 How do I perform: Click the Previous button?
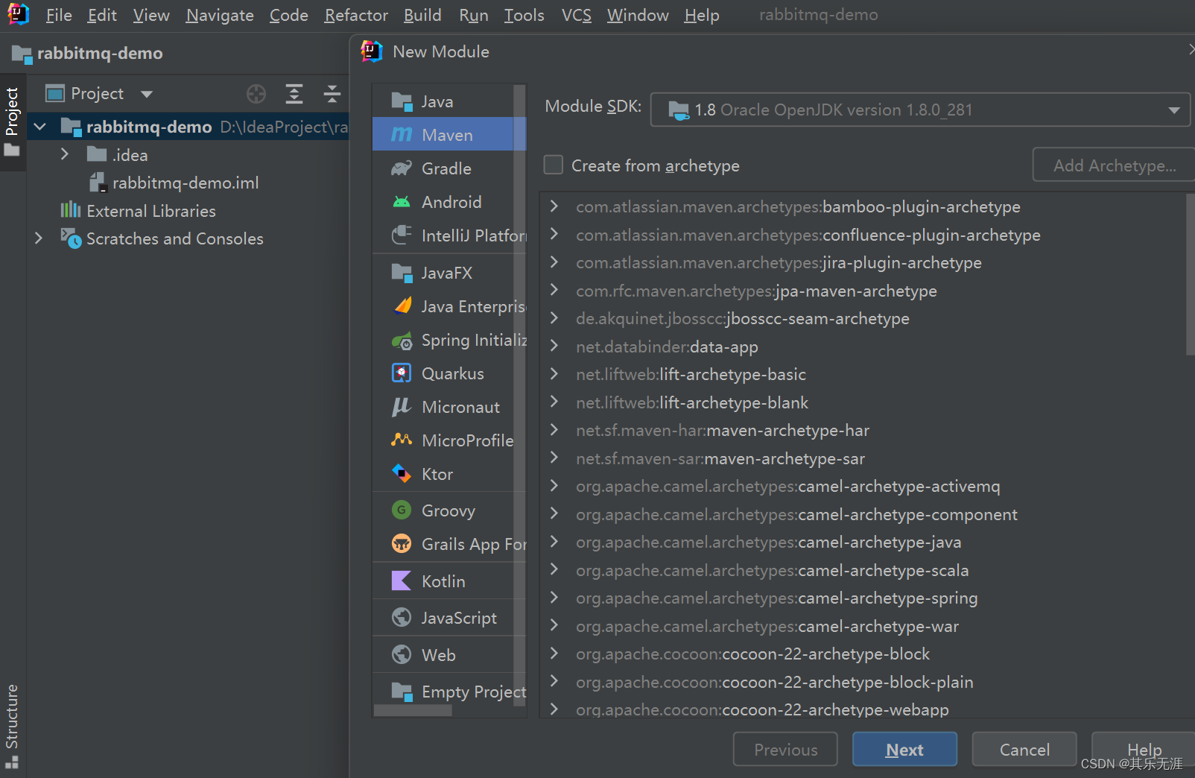coord(785,750)
